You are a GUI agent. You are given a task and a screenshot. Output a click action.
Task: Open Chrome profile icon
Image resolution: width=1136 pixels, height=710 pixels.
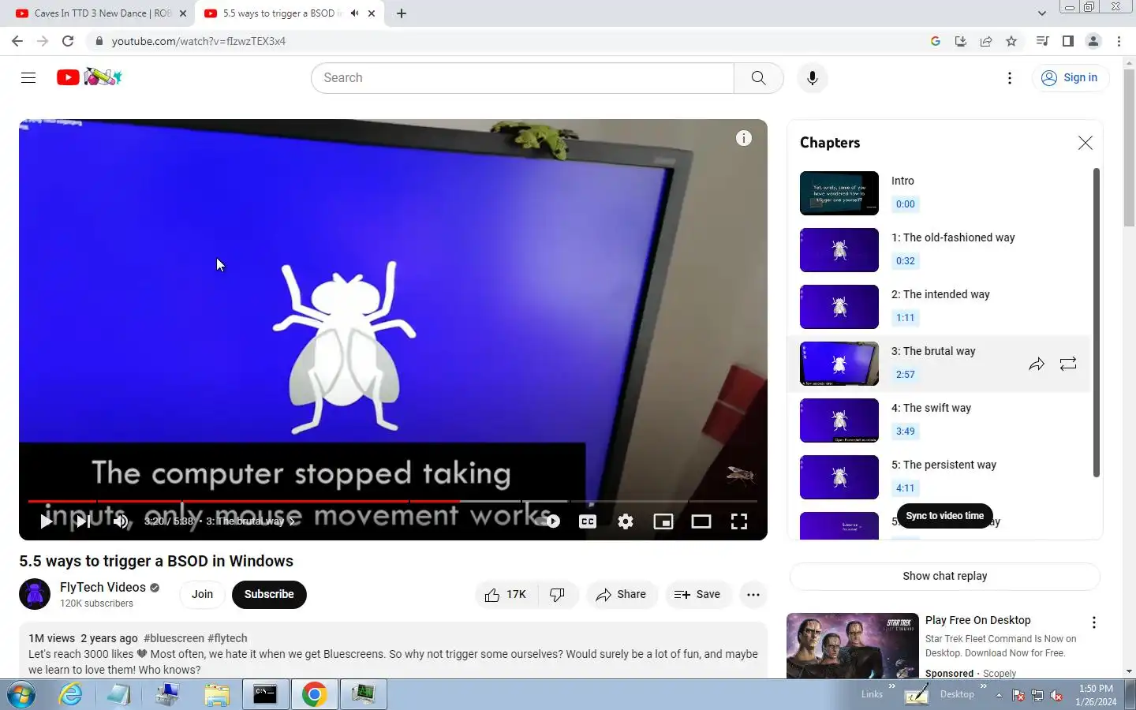1093,41
